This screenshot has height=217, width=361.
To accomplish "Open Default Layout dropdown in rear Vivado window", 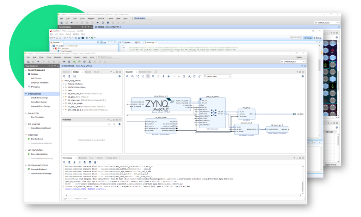I will pyautogui.click(x=327, y=23).
